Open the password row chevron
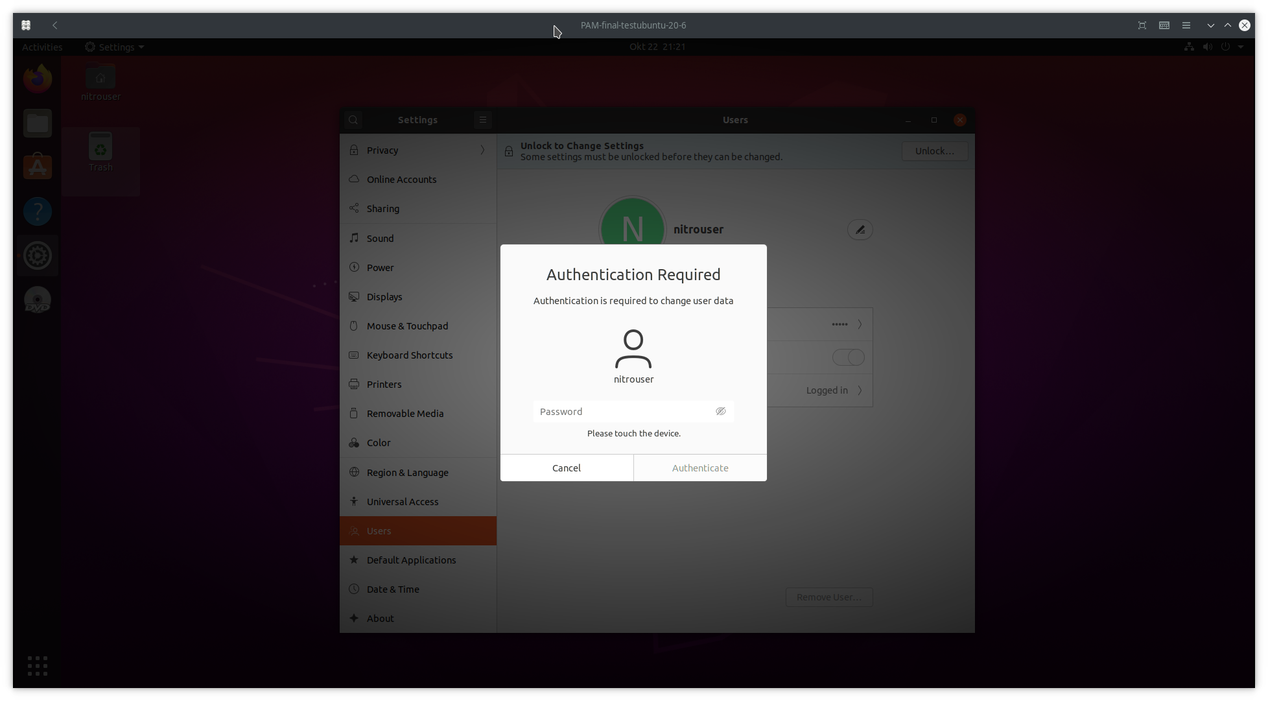 point(860,324)
